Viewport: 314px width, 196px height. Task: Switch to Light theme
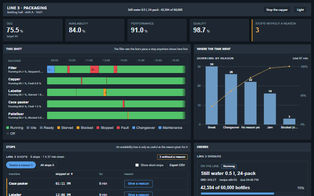300,10
